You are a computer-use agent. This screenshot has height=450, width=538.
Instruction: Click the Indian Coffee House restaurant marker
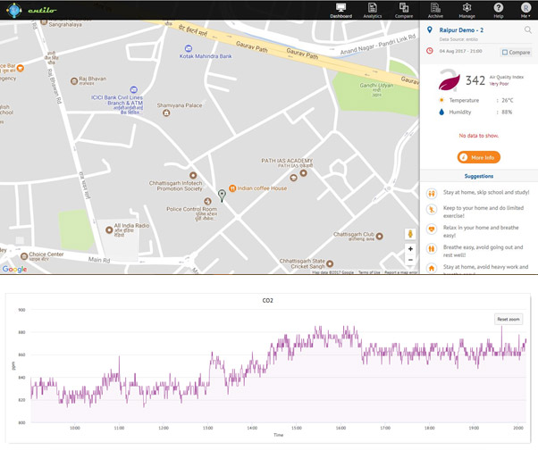point(232,188)
